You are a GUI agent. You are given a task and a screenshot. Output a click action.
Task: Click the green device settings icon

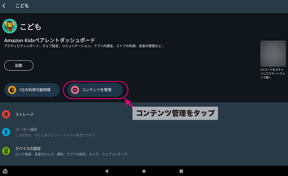coord(6,151)
